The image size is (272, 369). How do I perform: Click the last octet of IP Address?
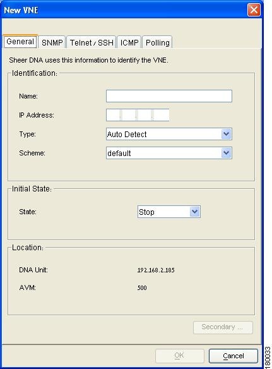tap(161, 115)
